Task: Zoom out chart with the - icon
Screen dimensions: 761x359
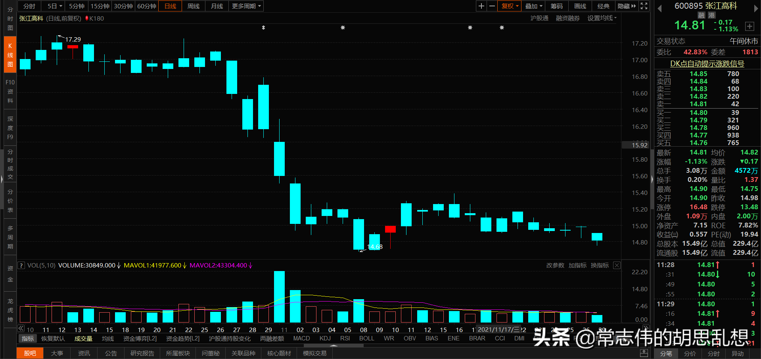Action: click(x=492, y=6)
